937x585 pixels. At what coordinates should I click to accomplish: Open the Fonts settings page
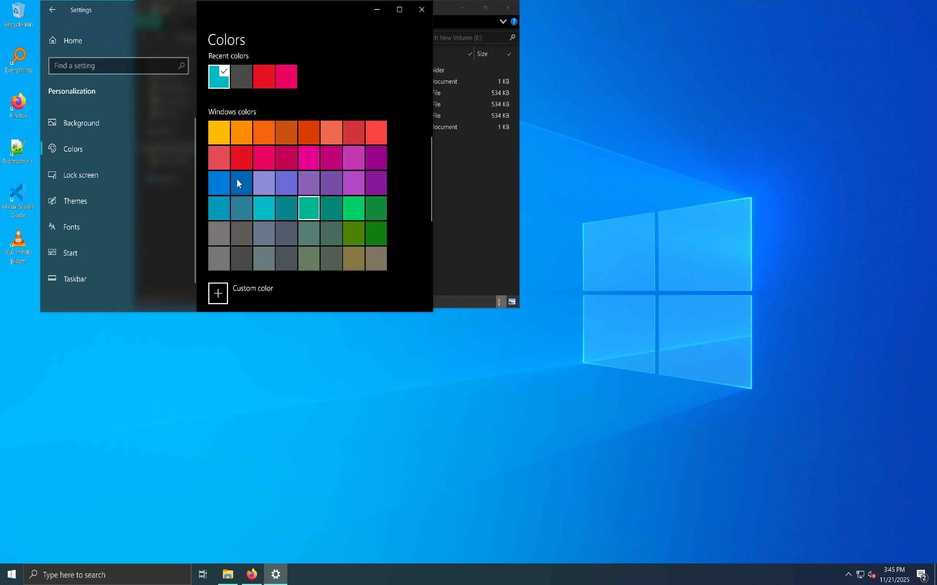point(71,227)
